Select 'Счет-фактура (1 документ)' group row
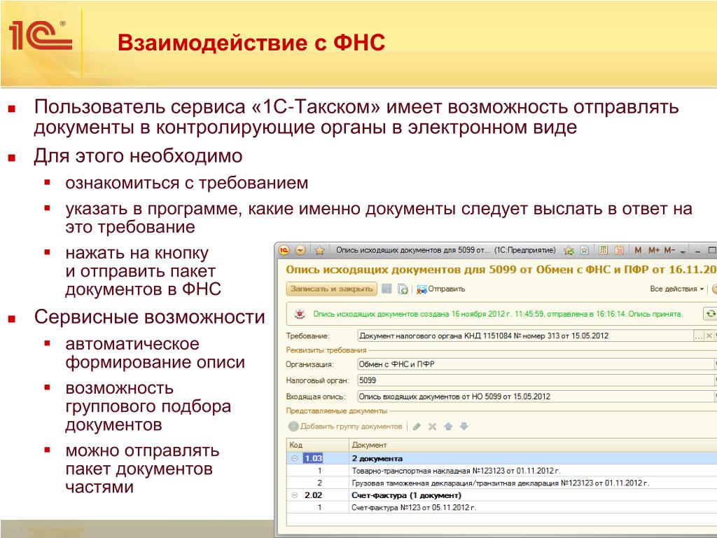This screenshot has width=717, height=538. (501, 495)
